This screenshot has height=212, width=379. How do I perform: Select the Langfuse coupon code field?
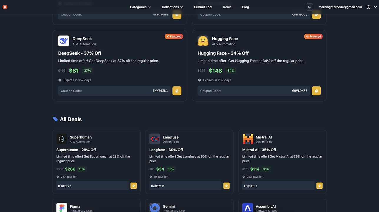tap(186, 186)
